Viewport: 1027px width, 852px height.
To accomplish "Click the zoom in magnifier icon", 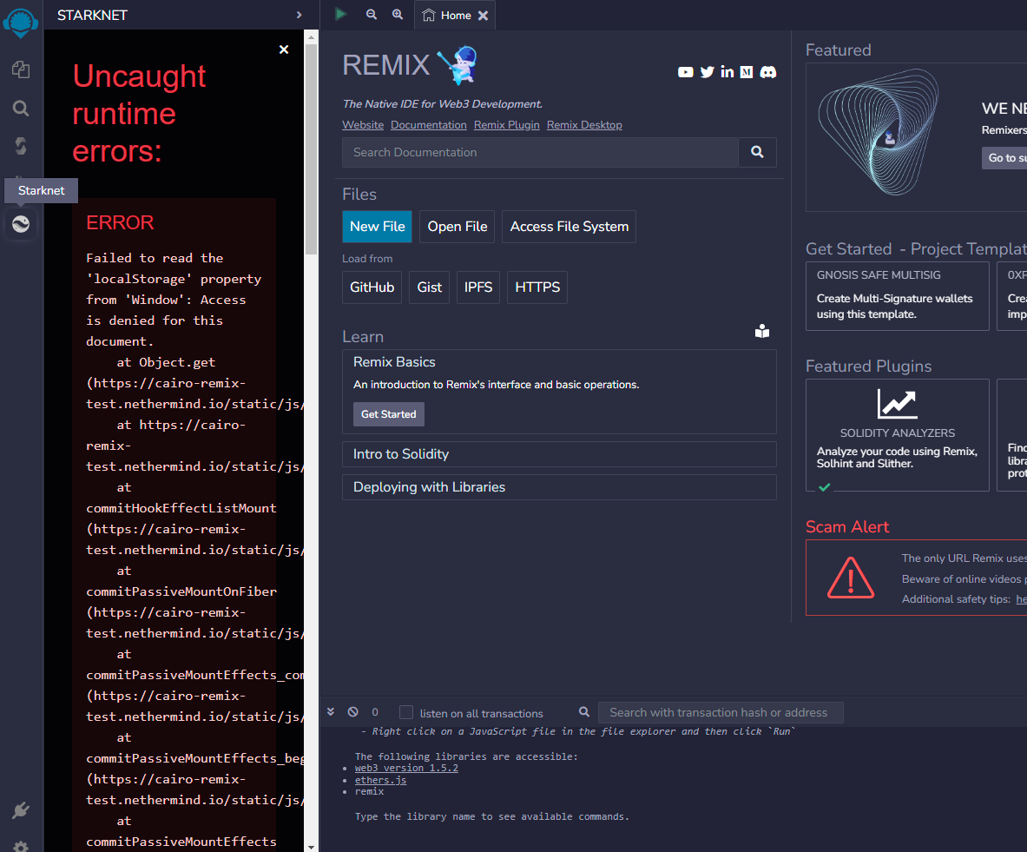I will point(398,15).
